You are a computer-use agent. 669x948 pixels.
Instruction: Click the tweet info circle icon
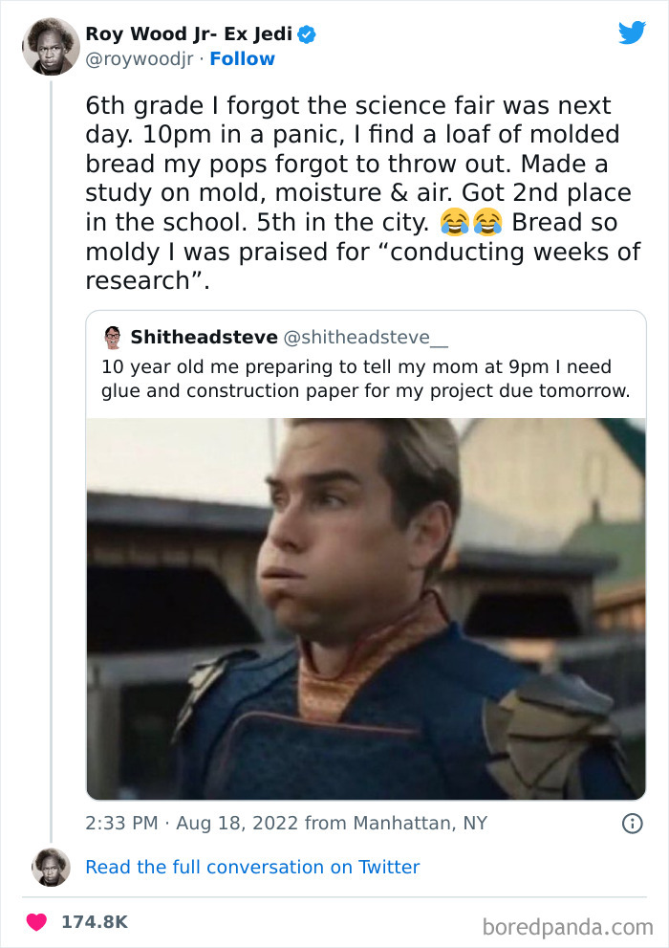pyautogui.click(x=632, y=823)
